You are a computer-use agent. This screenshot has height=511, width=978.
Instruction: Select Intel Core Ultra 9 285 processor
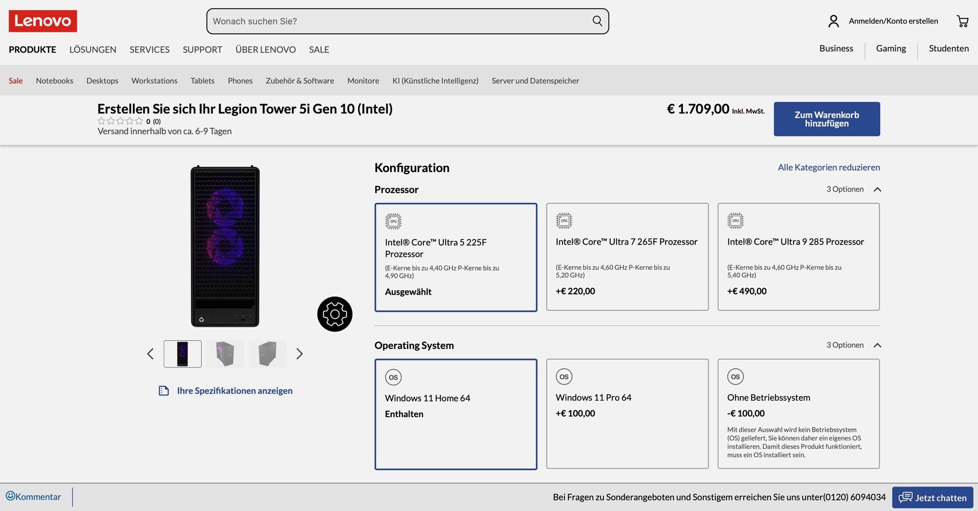[798, 257]
